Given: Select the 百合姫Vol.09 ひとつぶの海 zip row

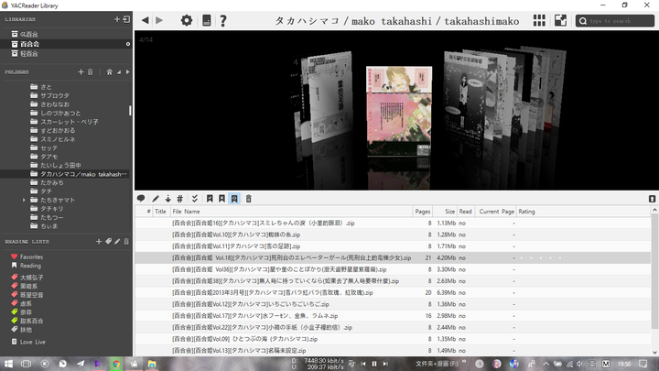Looking at the screenshot, I should [x=393, y=339].
